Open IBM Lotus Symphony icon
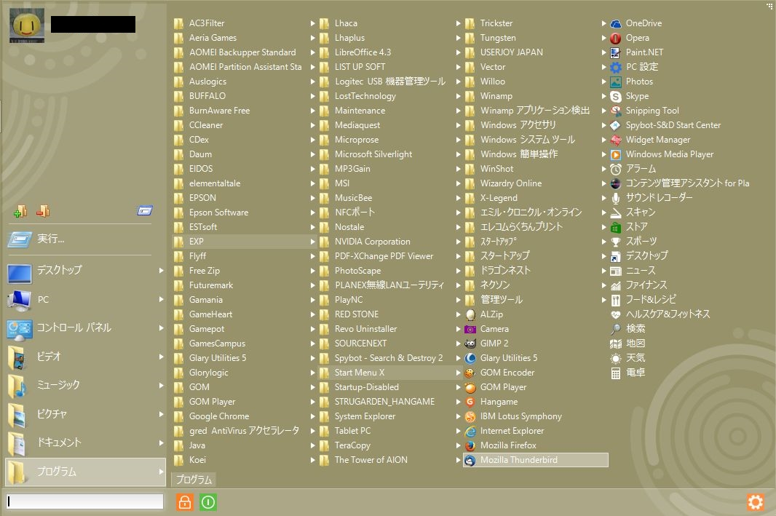Screen dimensions: 776x516 point(470,416)
